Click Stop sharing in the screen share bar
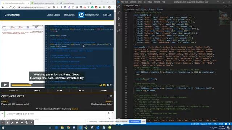232x130 pixels. [135, 122]
